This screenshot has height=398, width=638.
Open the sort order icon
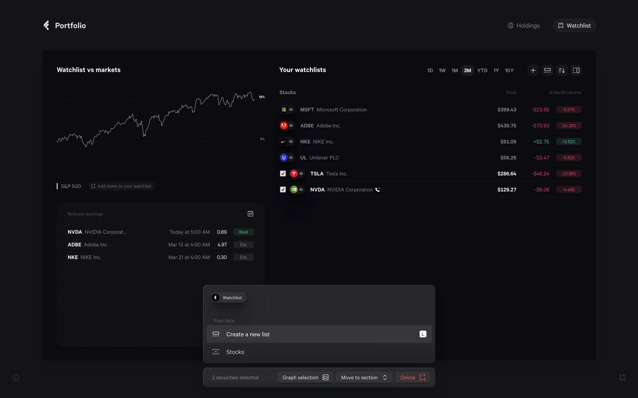point(562,70)
